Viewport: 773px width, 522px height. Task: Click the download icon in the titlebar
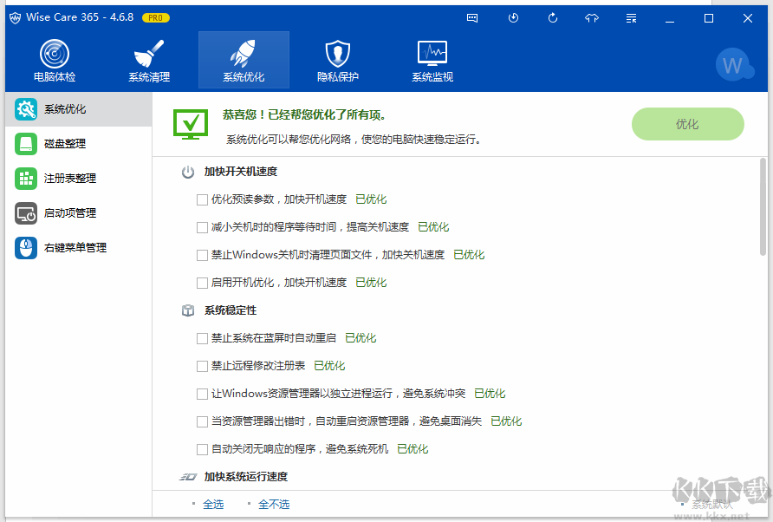[513, 17]
